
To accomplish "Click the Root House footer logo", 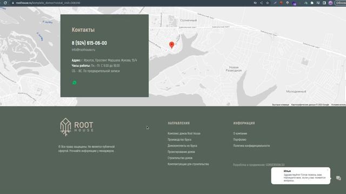I will coord(77,127).
